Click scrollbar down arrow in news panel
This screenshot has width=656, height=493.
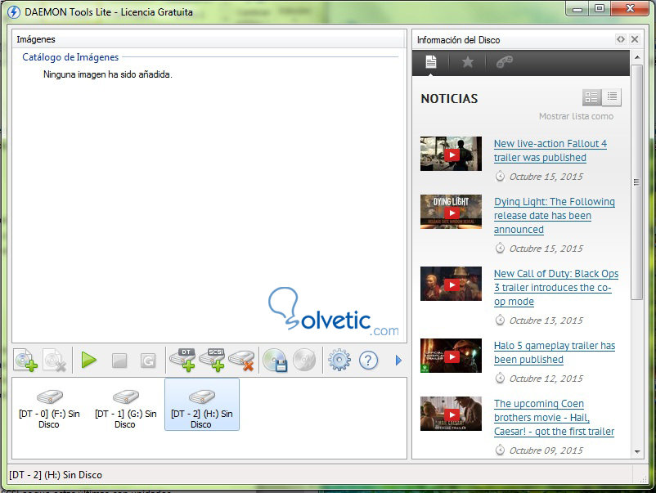point(637,451)
